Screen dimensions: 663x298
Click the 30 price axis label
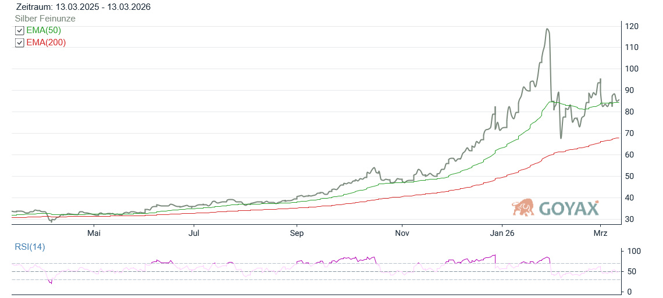pos(630,220)
